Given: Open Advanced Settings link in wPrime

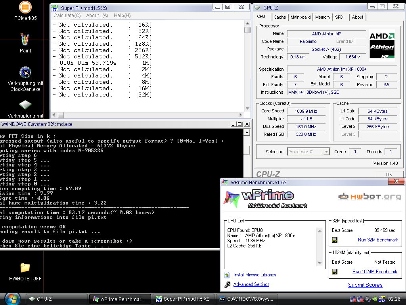Looking at the screenshot, I should [251, 284].
